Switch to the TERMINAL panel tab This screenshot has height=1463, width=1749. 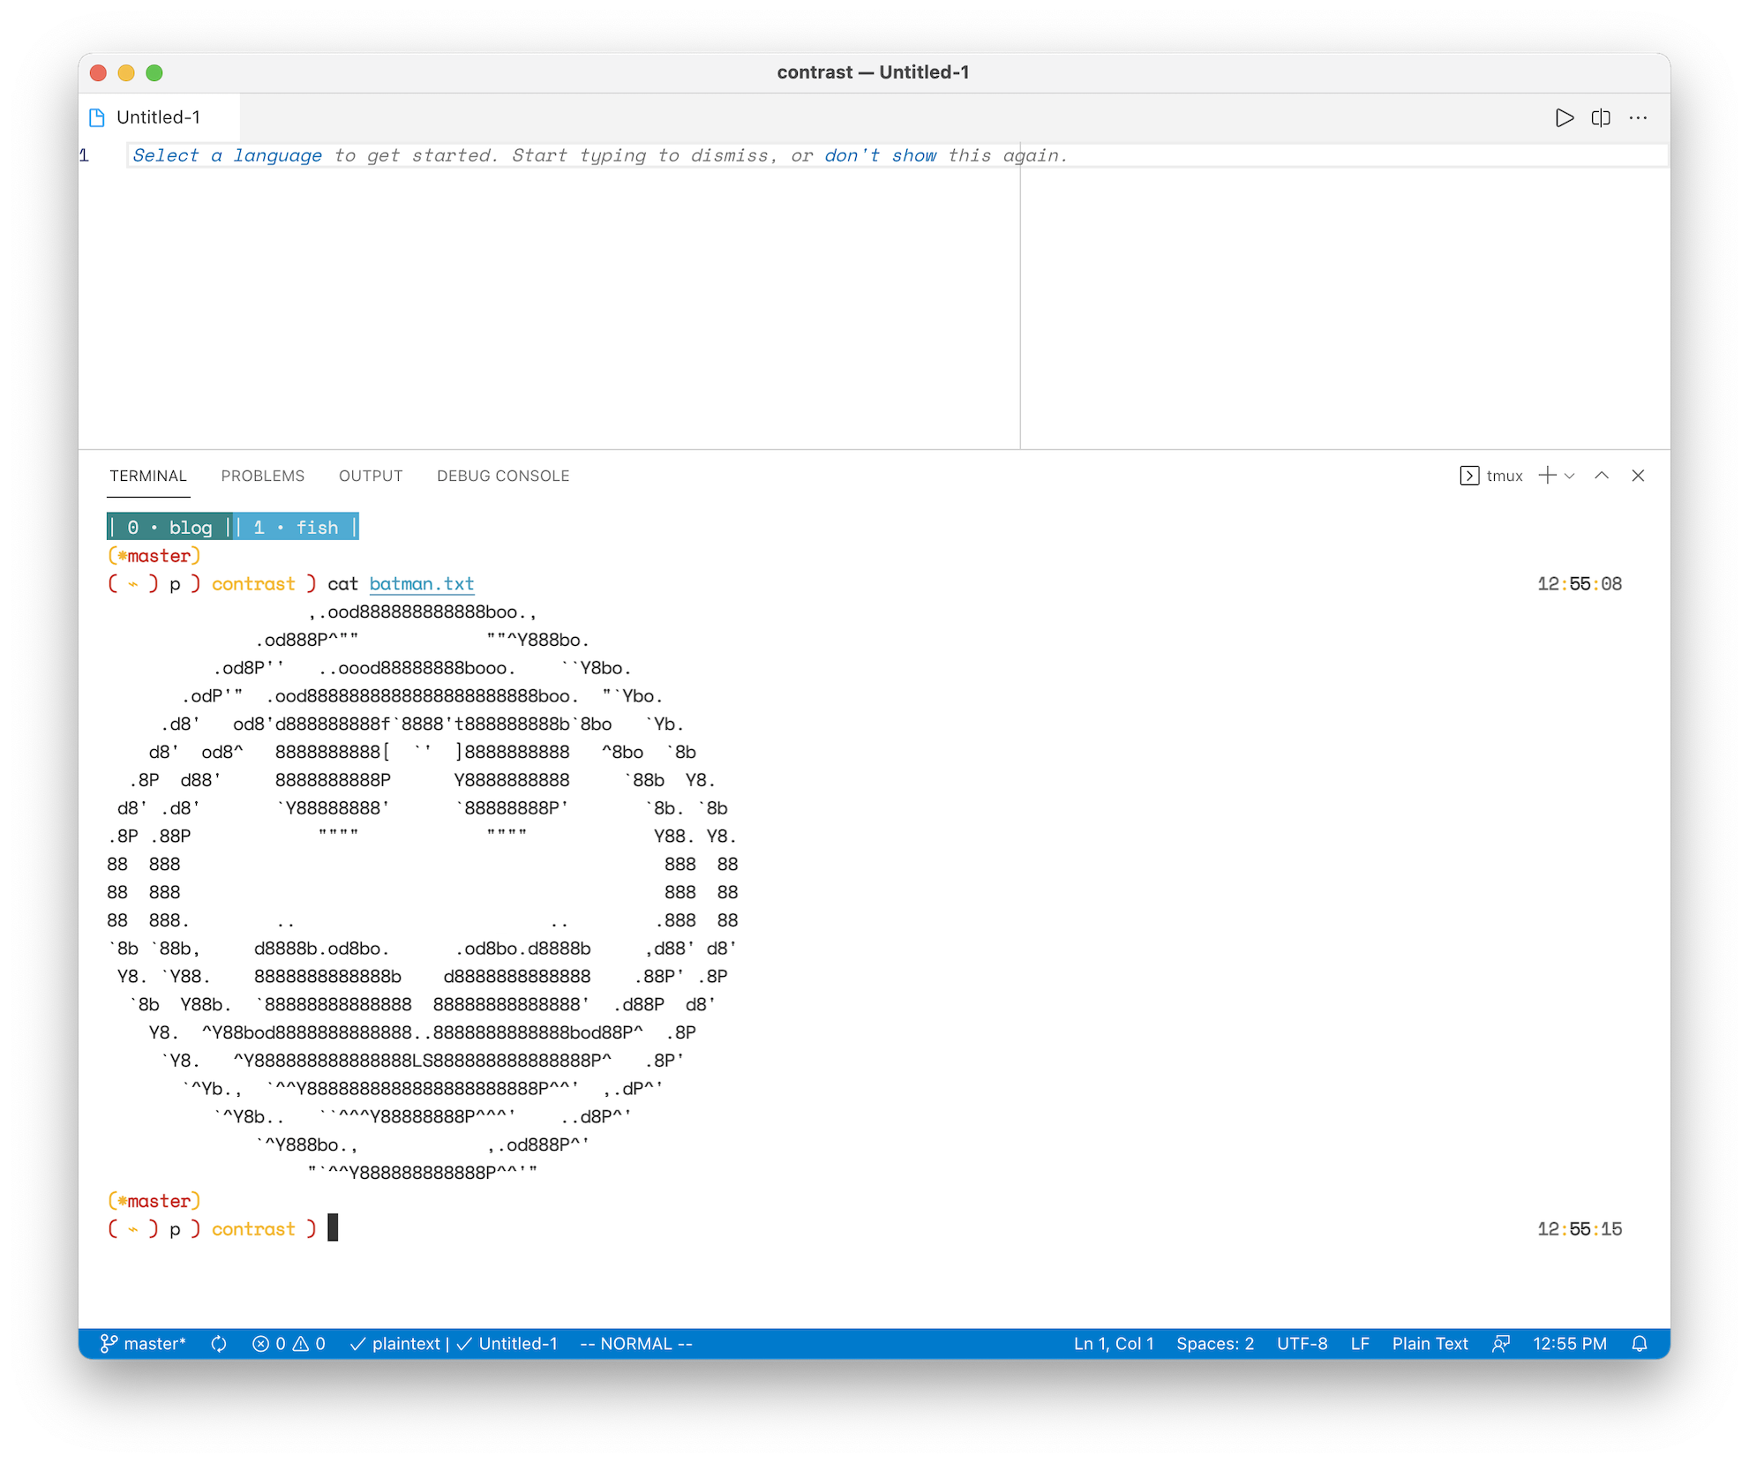(148, 476)
